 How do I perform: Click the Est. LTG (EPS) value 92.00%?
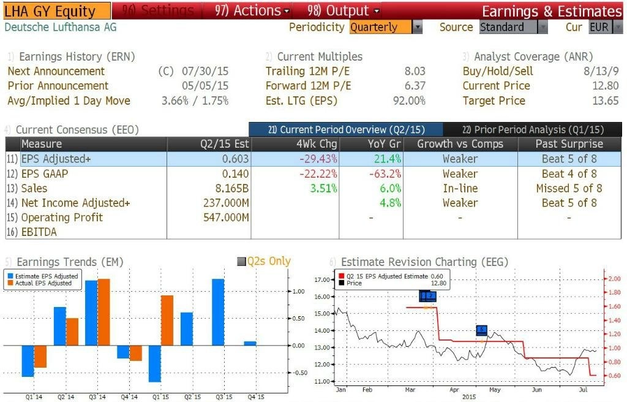click(409, 100)
